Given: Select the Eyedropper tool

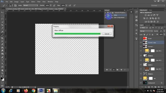Looking at the screenshot, I should click(2, 28).
